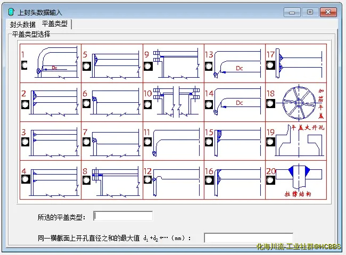Minimize the 上封头数据输入 window
Viewport: 346px width, 255px height.
tap(292, 12)
